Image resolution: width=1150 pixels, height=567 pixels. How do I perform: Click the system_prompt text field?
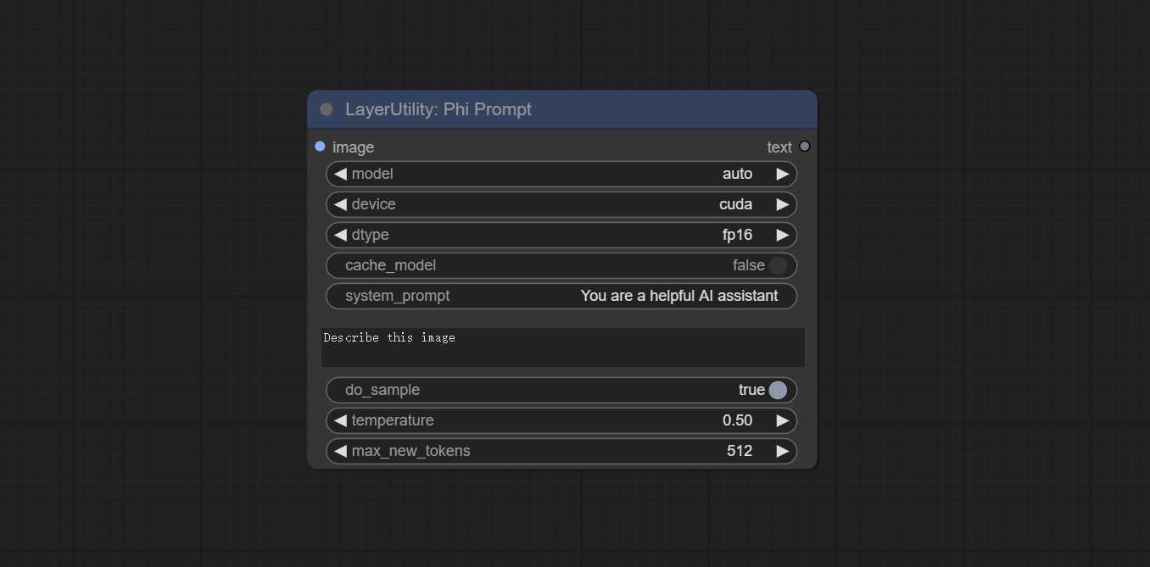pyautogui.click(x=561, y=296)
